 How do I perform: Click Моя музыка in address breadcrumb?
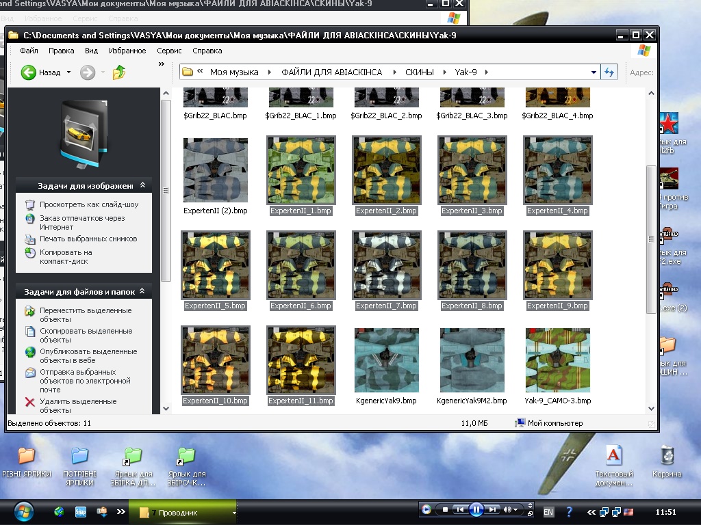click(x=234, y=72)
